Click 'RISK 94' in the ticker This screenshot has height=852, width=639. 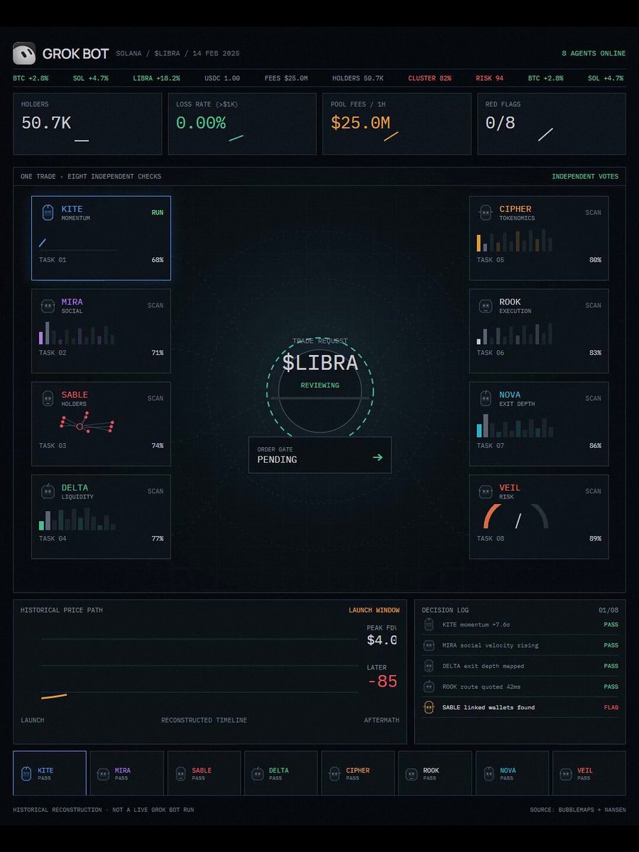coord(490,78)
